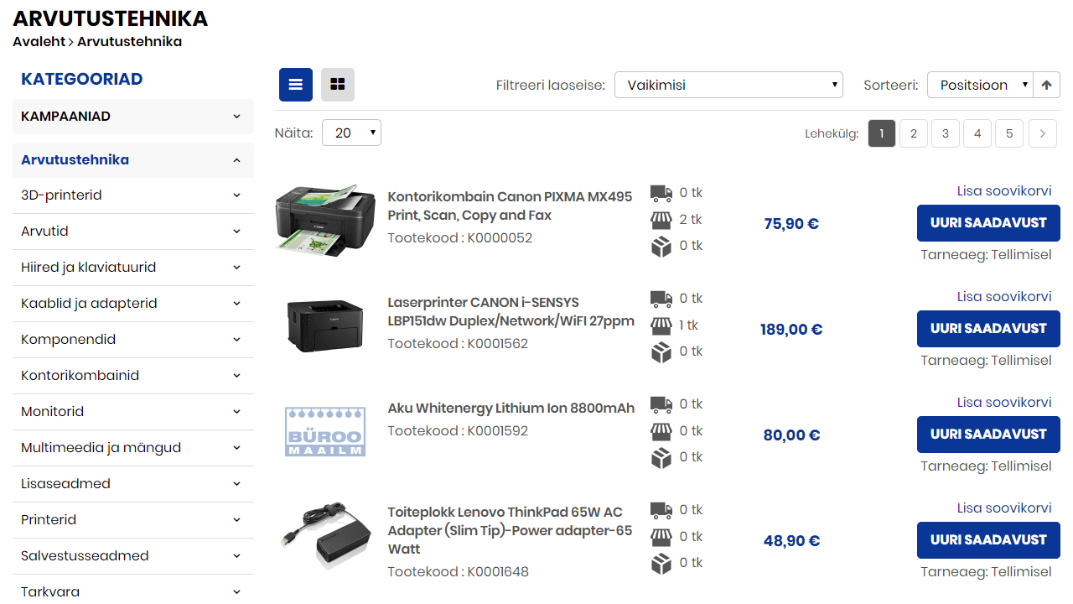Expand Monitorid subcategory chevron
This screenshot has width=1073, height=604.
(x=237, y=412)
